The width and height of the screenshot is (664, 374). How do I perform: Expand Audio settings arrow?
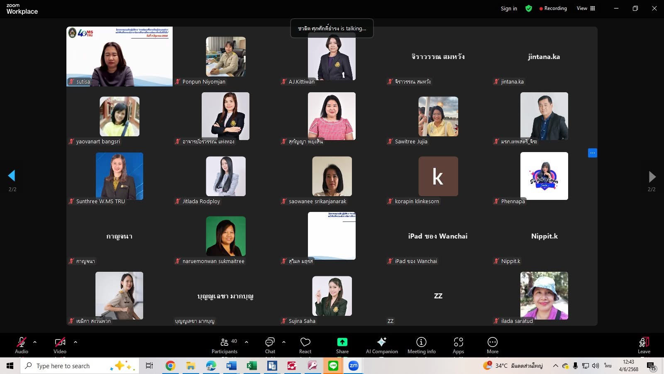click(x=35, y=342)
